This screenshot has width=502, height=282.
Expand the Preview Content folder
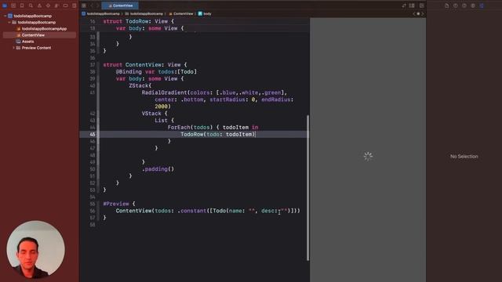[x=14, y=48]
